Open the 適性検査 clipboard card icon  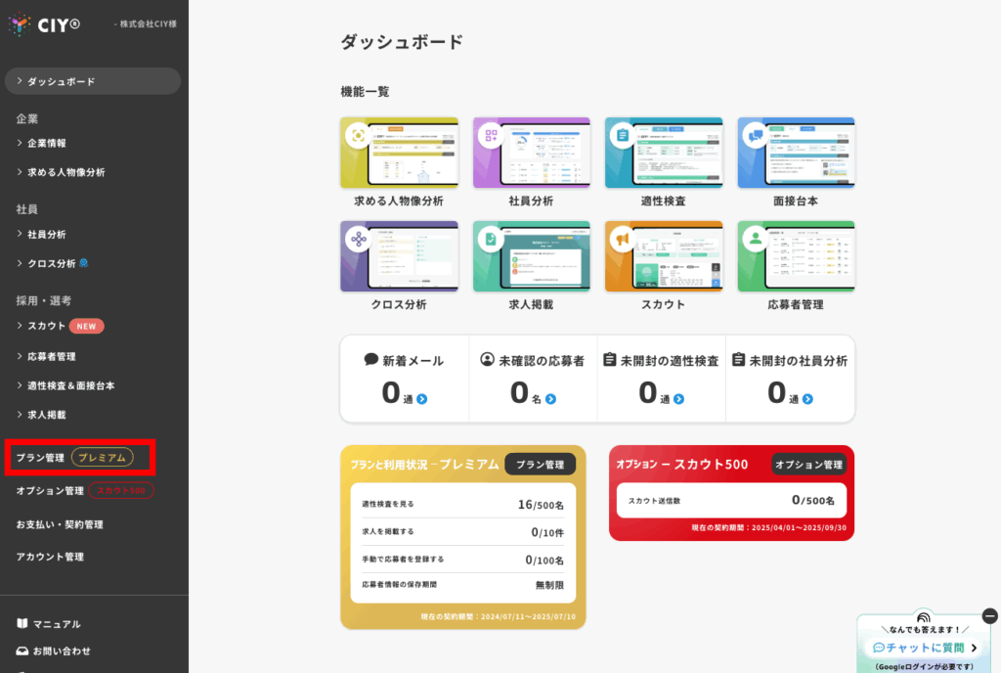[623, 135]
